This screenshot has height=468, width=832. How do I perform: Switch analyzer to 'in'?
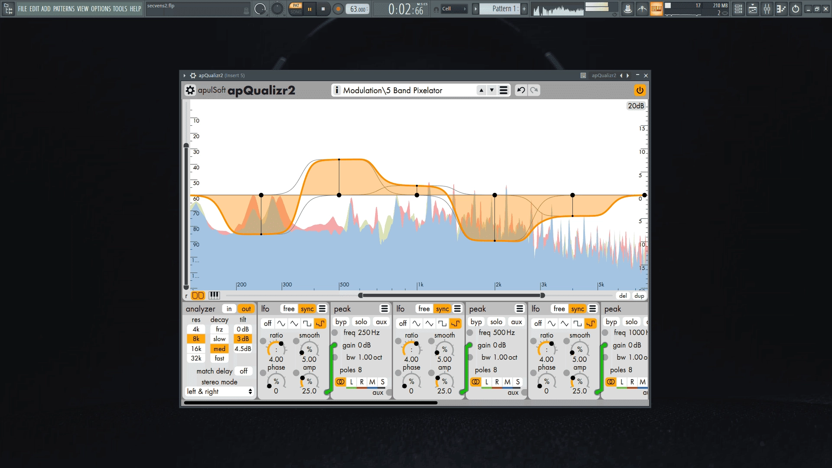point(229,309)
